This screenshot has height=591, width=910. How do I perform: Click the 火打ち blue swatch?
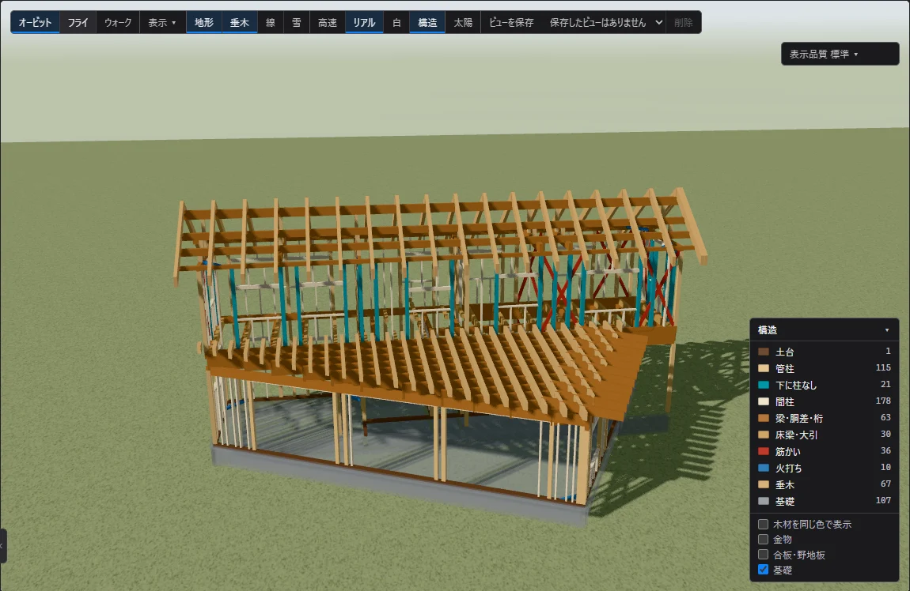coord(764,468)
